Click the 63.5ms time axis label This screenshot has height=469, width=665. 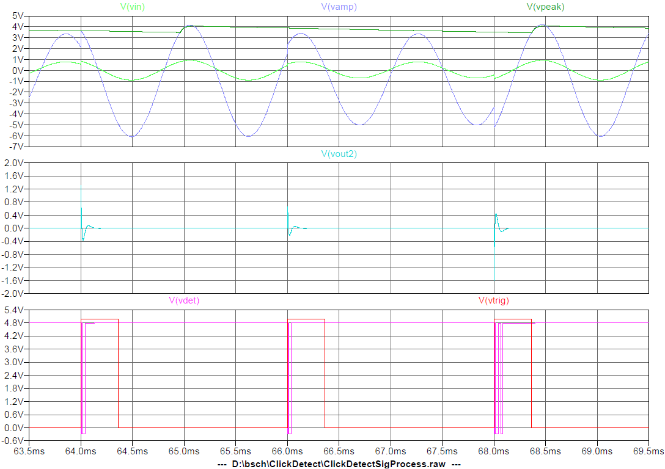[x=29, y=451]
